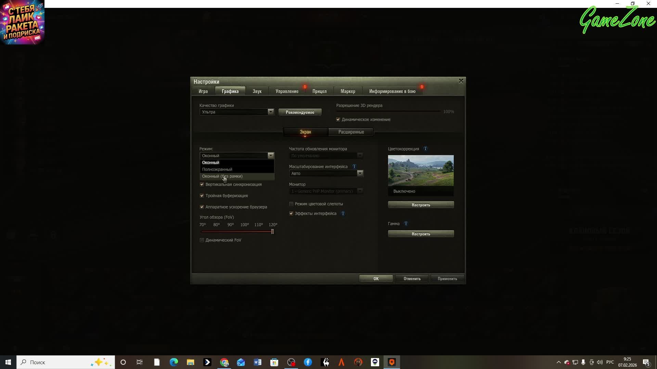
Task: Toggle Динамический FoV checkbox
Action: (x=202, y=240)
